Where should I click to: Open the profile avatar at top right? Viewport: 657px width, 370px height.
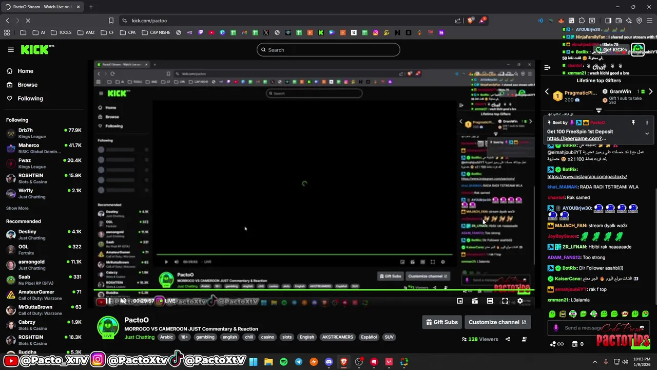pyautogui.click(x=637, y=50)
